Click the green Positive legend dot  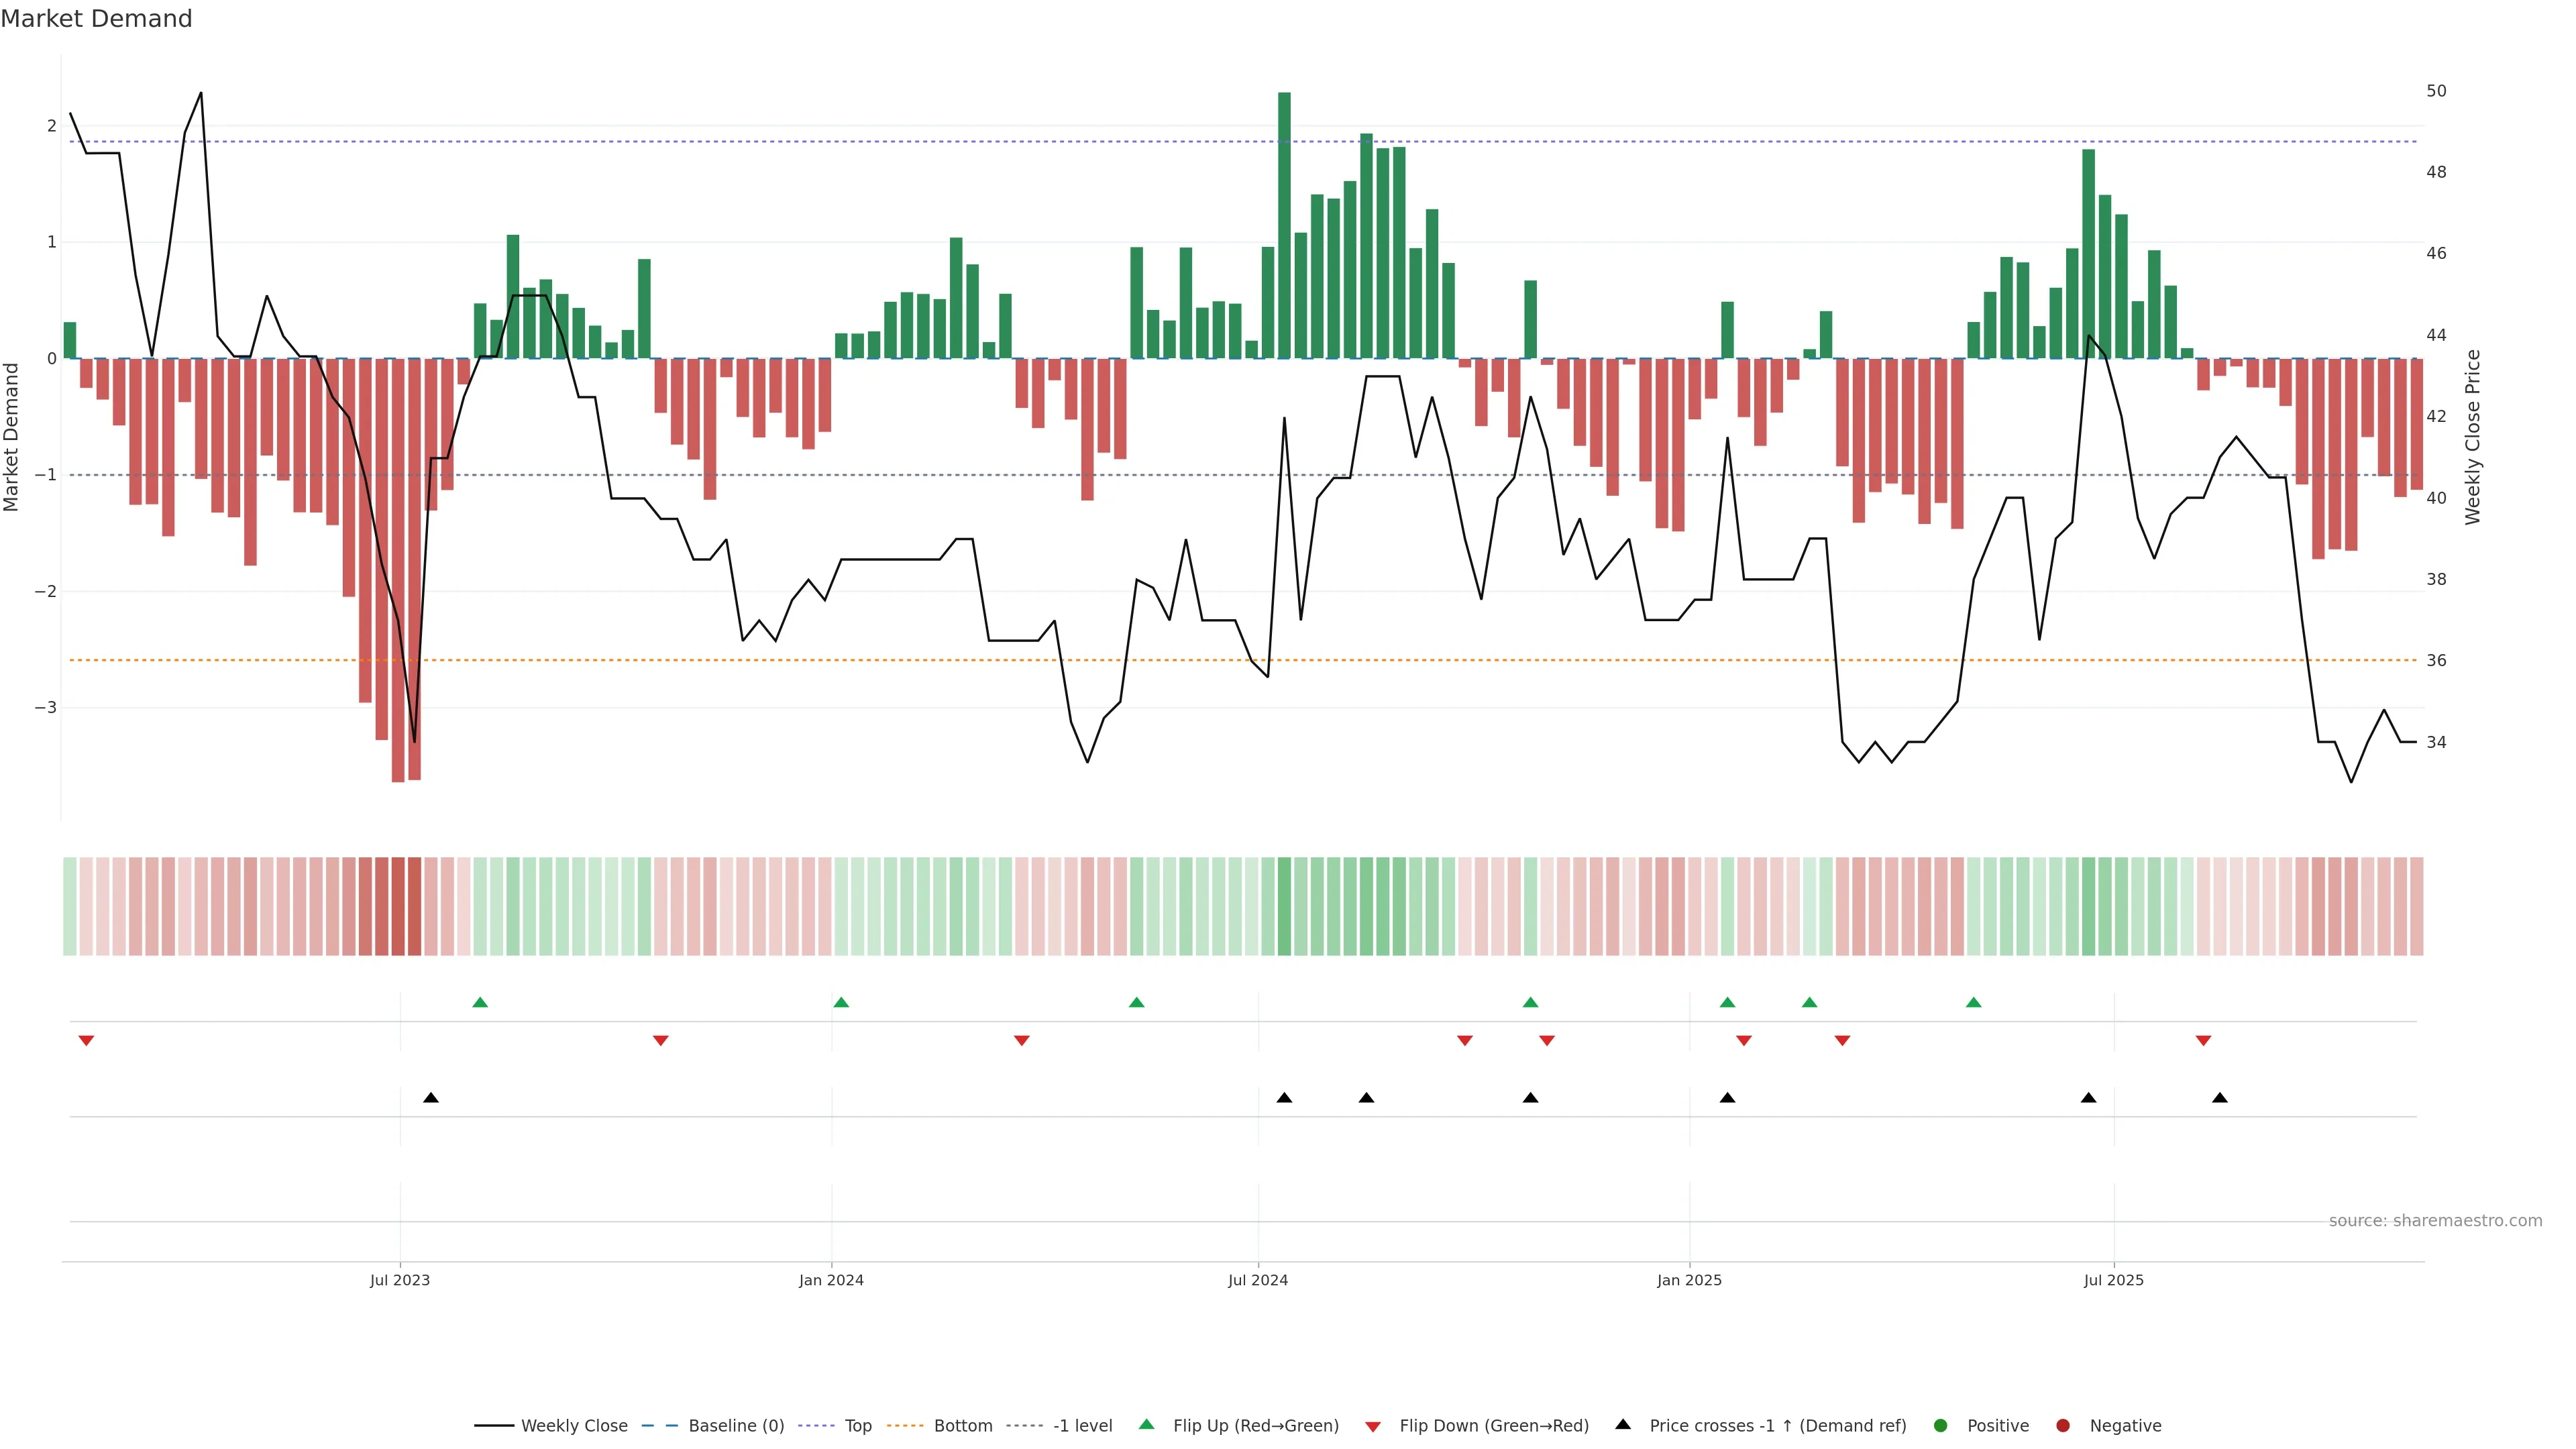pos(1940,1425)
